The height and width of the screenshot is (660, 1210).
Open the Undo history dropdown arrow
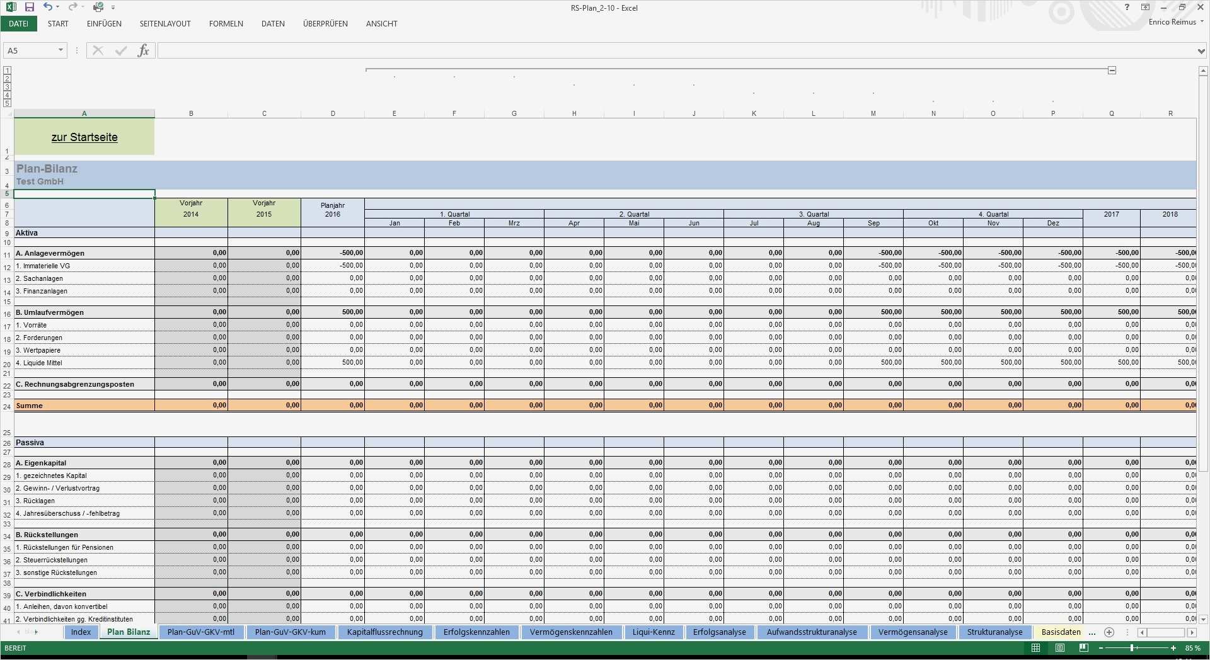[x=57, y=8]
